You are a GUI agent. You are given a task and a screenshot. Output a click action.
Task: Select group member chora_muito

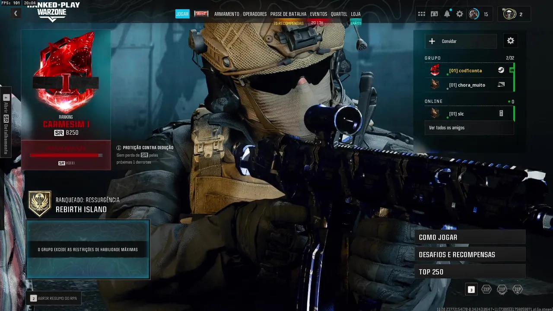pos(470,85)
